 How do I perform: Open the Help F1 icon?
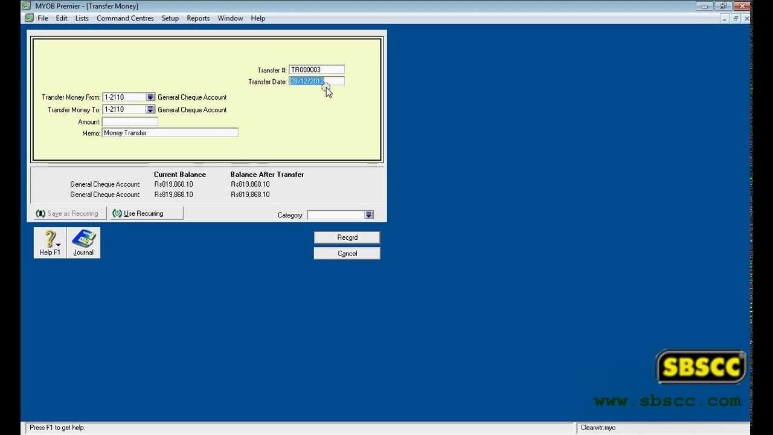pyautogui.click(x=50, y=243)
